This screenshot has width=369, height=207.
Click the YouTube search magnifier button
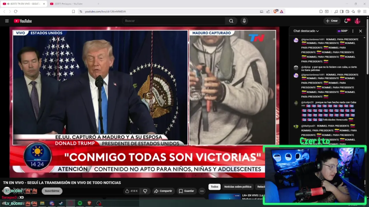231,21
